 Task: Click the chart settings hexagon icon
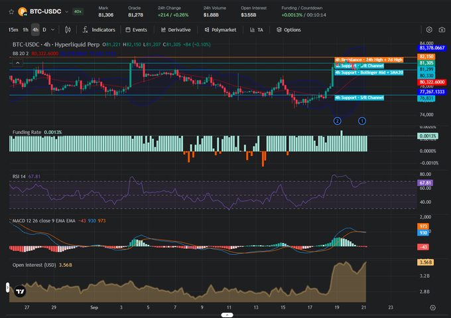coord(429,30)
